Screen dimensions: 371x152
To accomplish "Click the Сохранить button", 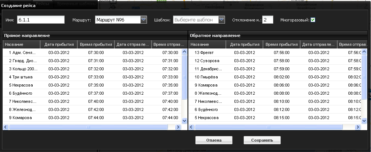I will [262, 140].
